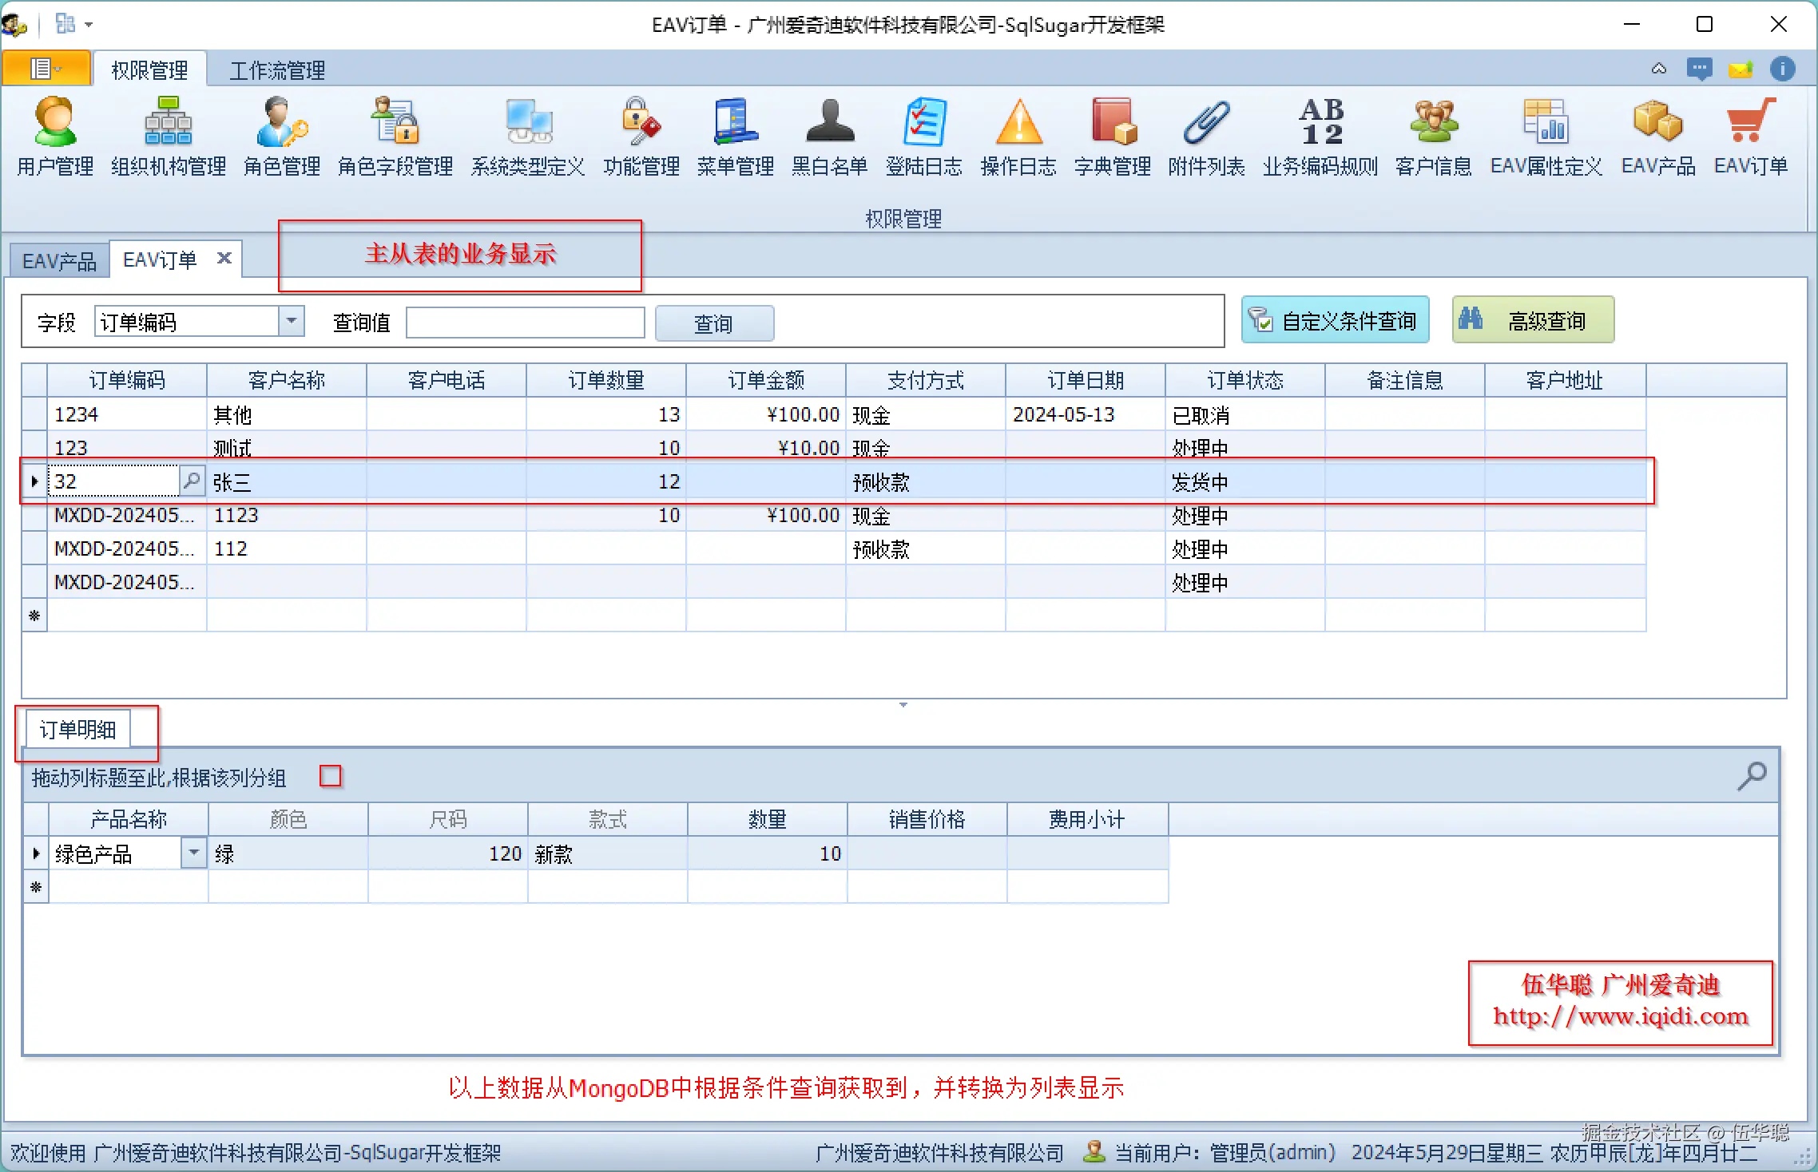This screenshot has width=1818, height=1172.
Task: Open the 绿色产品 product name dropdown
Action: coord(194,853)
